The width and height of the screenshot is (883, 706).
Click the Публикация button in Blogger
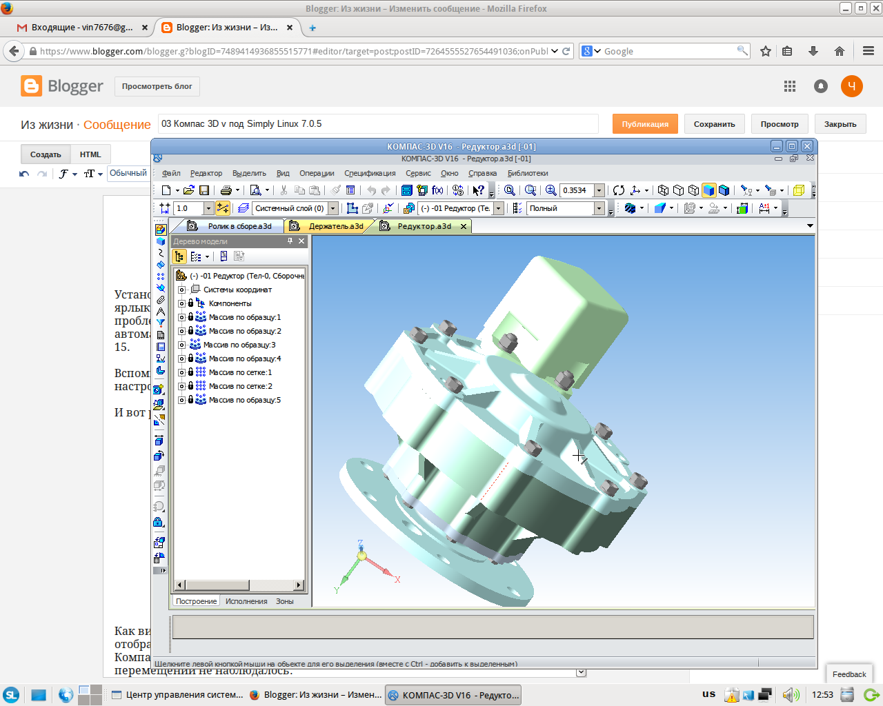click(x=645, y=124)
